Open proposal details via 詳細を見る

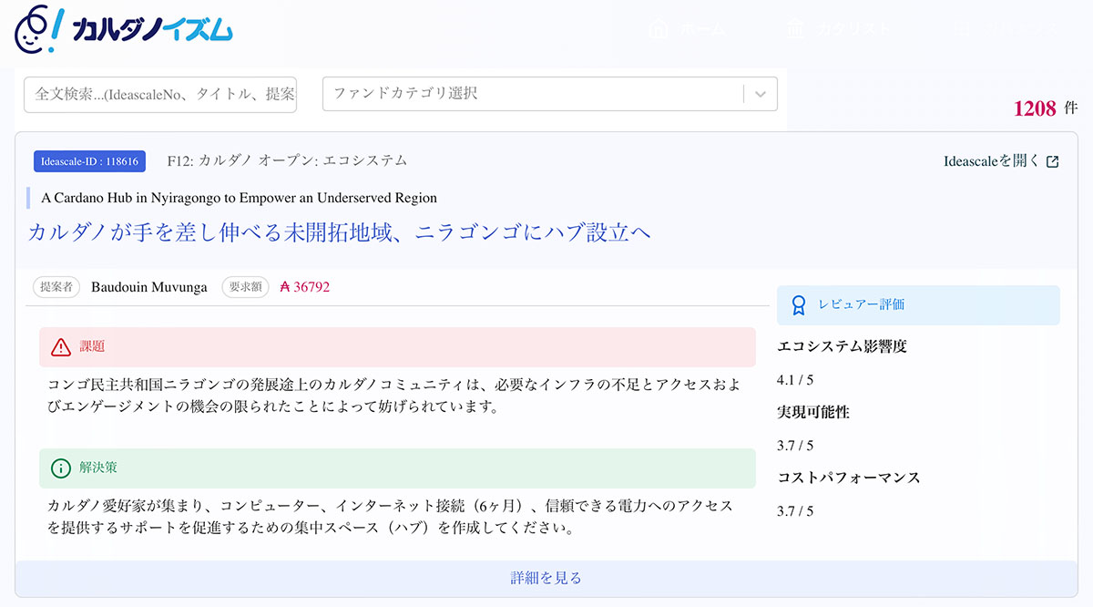[x=546, y=578]
